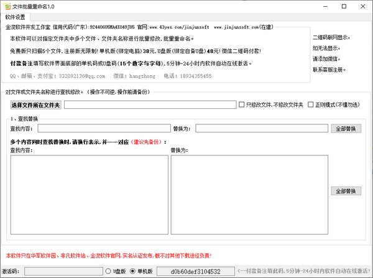Focus the folder path input field

click(150, 104)
